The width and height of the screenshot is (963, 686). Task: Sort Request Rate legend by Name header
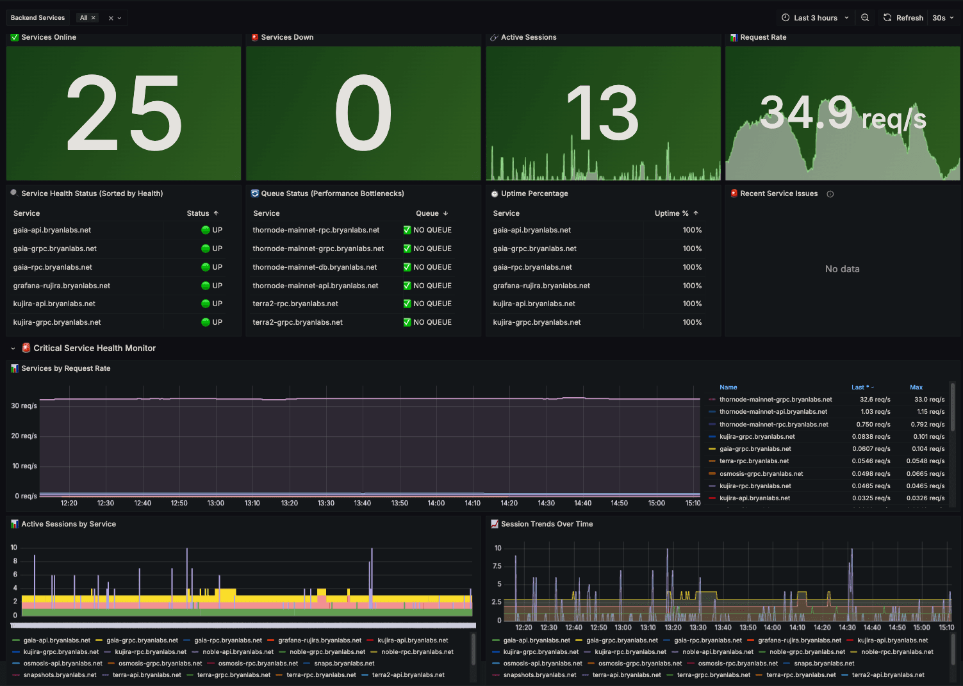728,388
